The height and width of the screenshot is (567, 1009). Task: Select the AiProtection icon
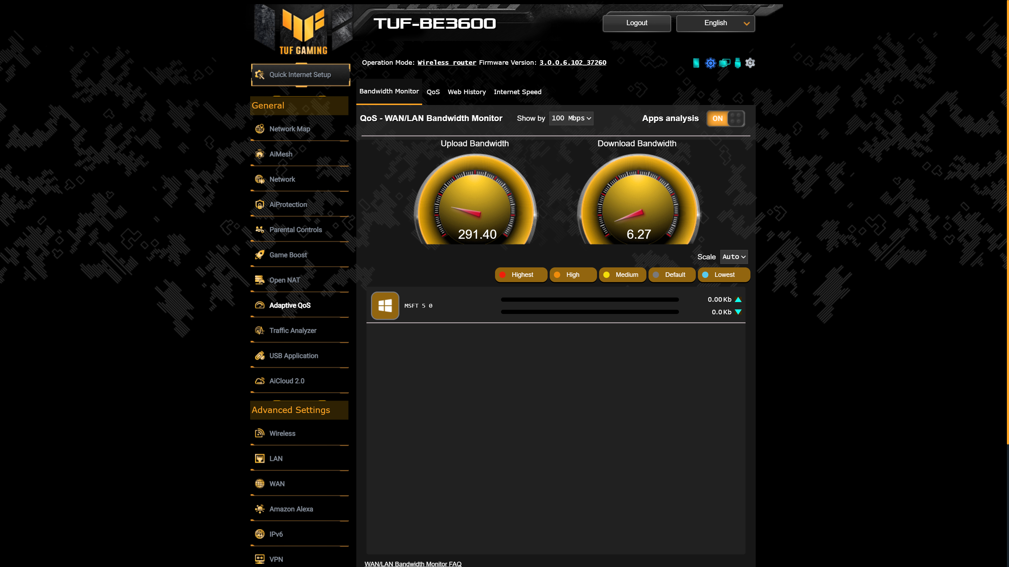tap(260, 204)
